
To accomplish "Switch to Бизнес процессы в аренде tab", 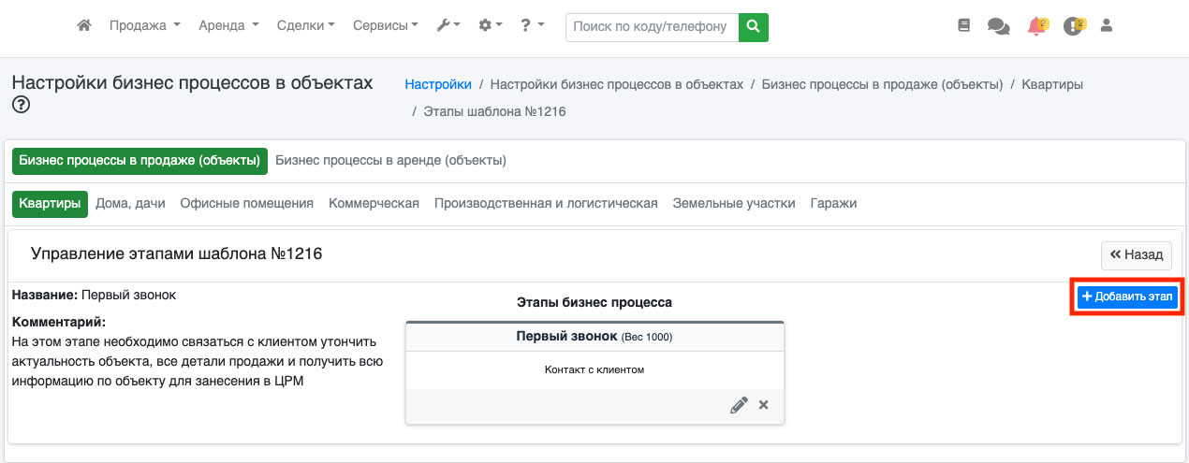I will click(390, 161).
